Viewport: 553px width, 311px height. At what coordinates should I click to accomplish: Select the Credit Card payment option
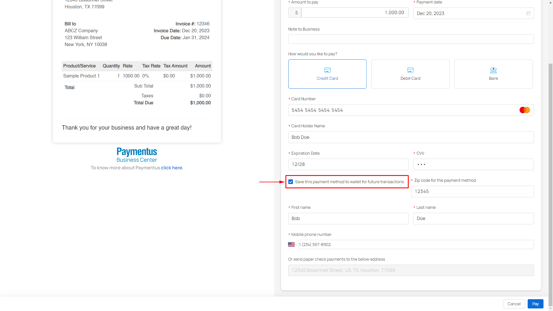tap(327, 74)
